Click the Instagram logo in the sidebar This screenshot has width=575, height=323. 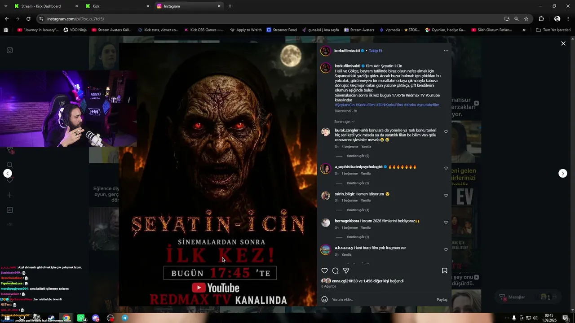tap(10, 50)
